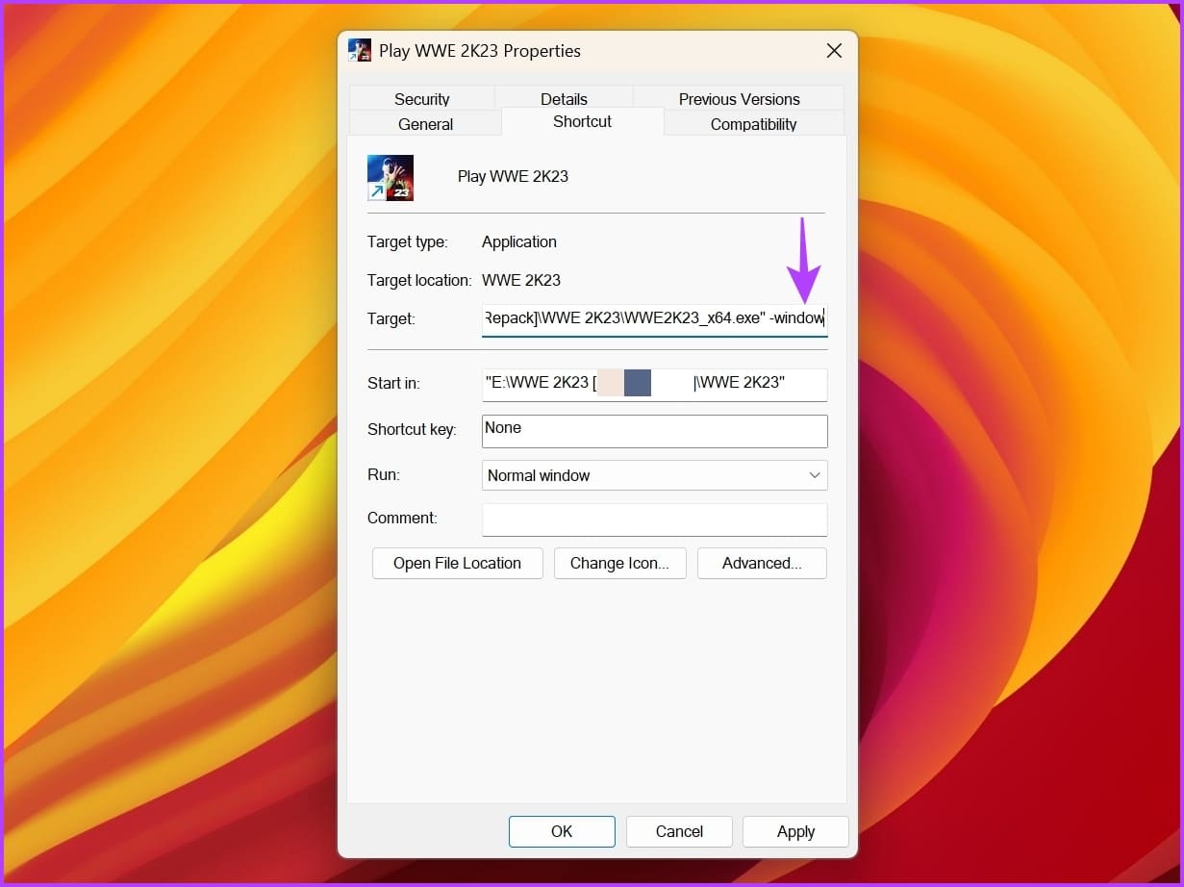Viewport: 1184px width, 887px height.
Task: Click the Change Icon button
Action: click(x=619, y=564)
